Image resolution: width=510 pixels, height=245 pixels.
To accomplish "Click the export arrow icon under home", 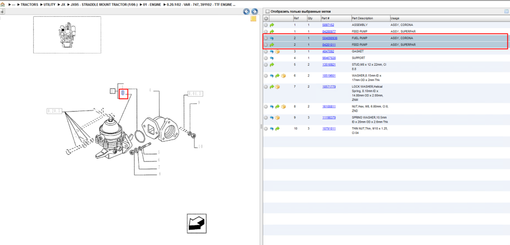I will [2, 11].
